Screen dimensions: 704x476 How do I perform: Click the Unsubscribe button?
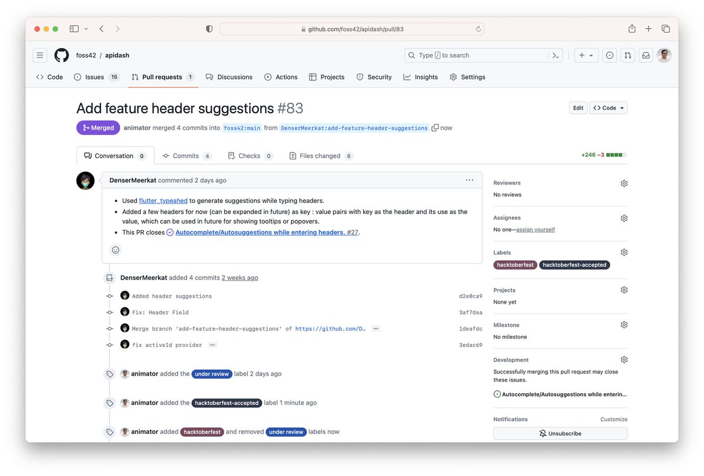[560, 434]
